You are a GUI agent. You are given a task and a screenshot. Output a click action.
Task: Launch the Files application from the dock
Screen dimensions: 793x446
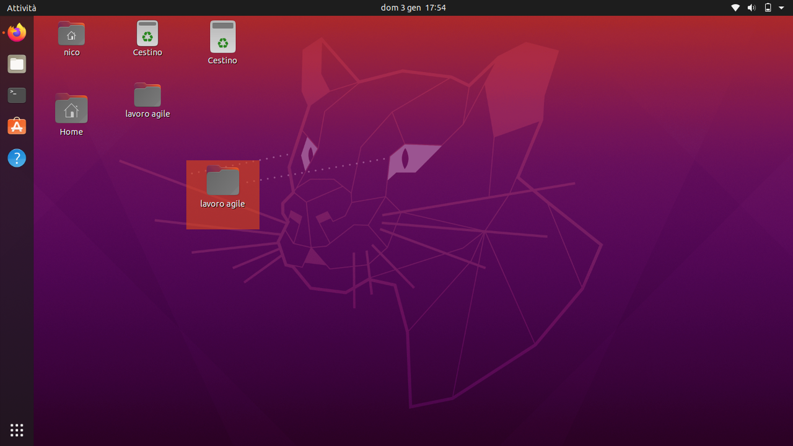pos(16,64)
